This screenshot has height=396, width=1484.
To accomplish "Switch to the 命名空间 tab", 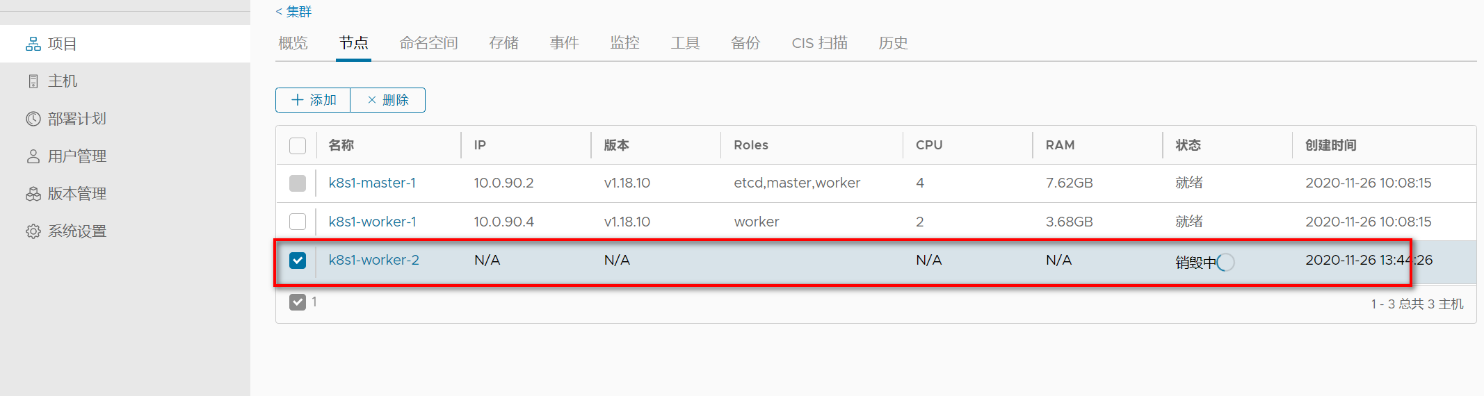I will click(x=428, y=43).
